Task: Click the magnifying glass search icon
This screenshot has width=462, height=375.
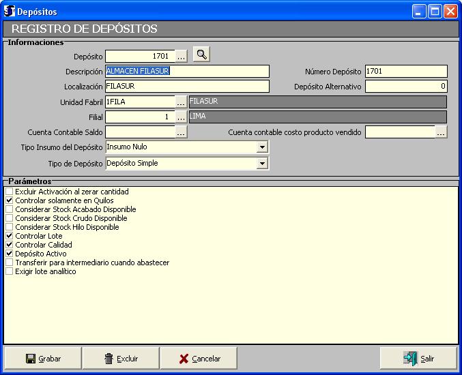Action: tap(201, 55)
